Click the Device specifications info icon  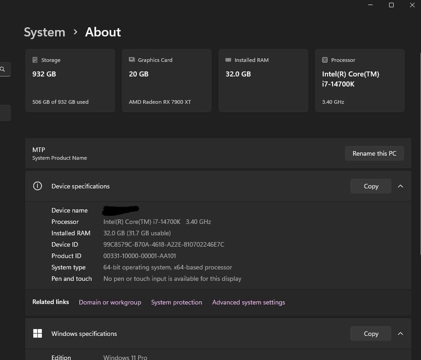coord(37,186)
